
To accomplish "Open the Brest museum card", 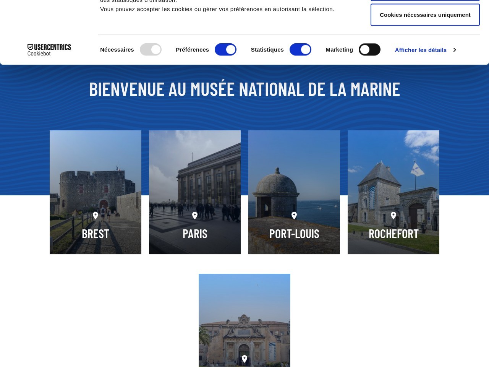I will pyautogui.click(x=96, y=192).
